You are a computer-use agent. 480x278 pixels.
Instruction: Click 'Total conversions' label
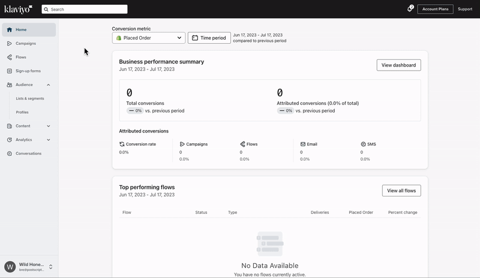[145, 104]
